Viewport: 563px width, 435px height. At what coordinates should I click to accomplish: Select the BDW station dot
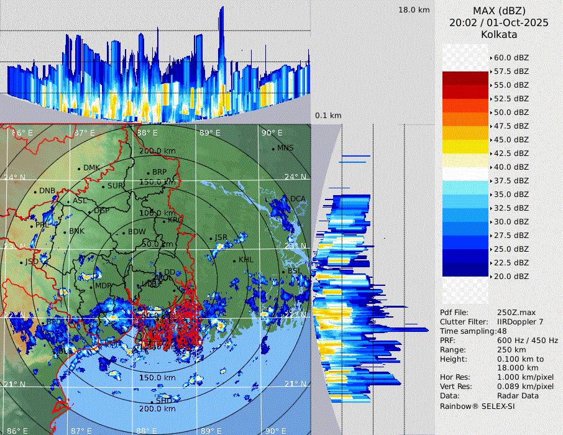pyautogui.click(x=124, y=233)
